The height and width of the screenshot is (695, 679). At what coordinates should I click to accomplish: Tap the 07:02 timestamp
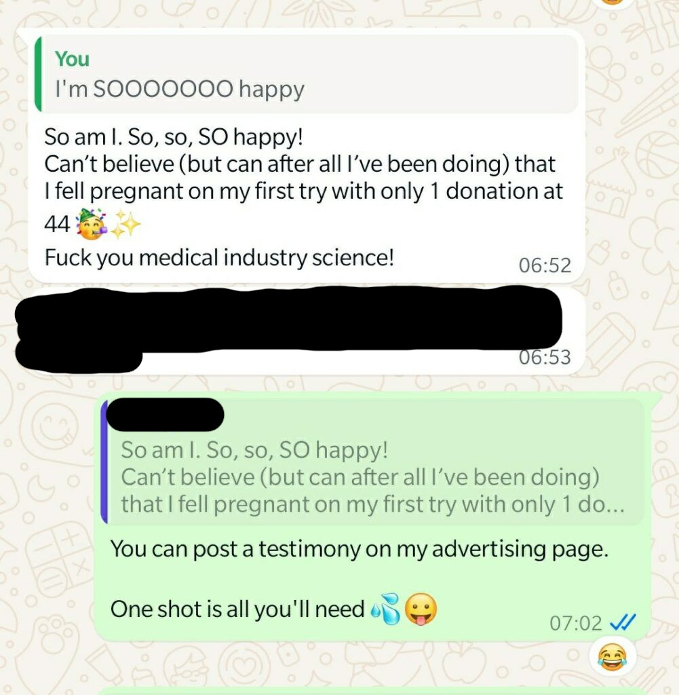coord(576,623)
